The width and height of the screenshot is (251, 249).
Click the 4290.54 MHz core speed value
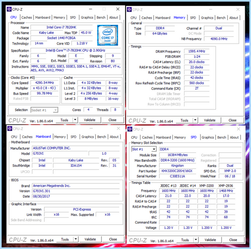pyautogui.click(x=44, y=83)
